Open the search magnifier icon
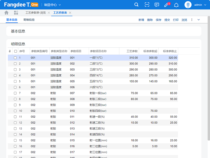210x158 pixels. [x=136, y=5]
